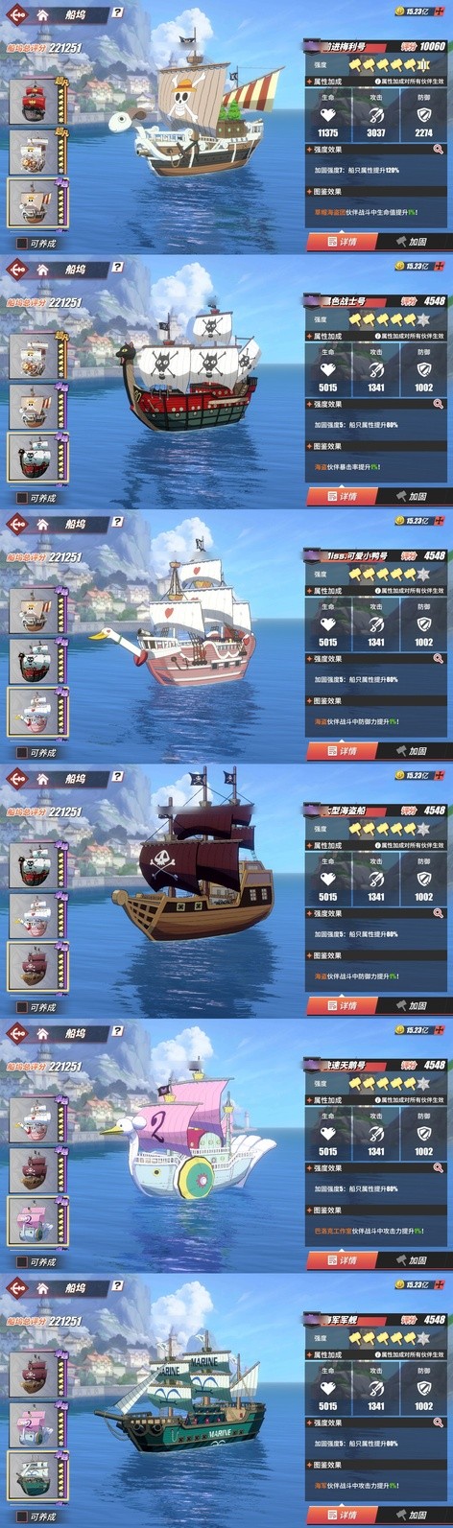This screenshot has width=453, height=1528.
Task: Check 可养成 box on the Marine warship screen
Action: point(22,1516)
